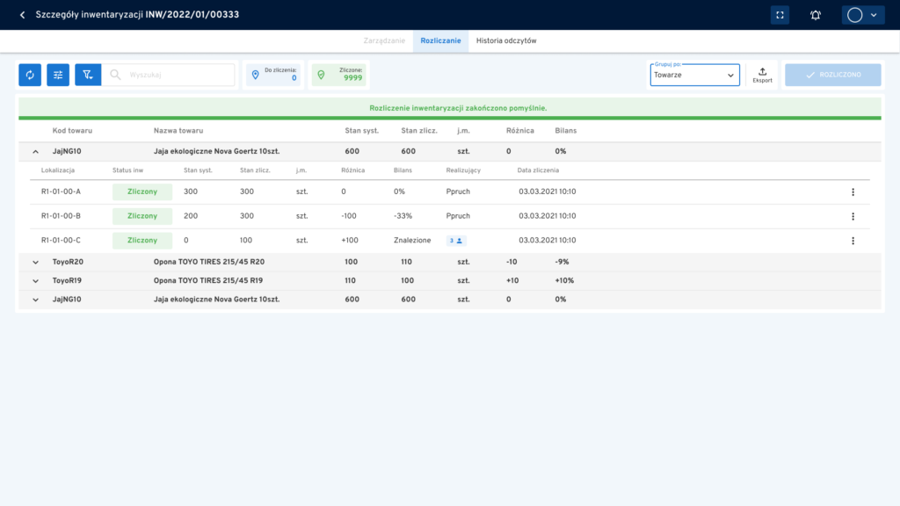
Task: Switch to Historia odczytów tab
Action: pos(505,41)
